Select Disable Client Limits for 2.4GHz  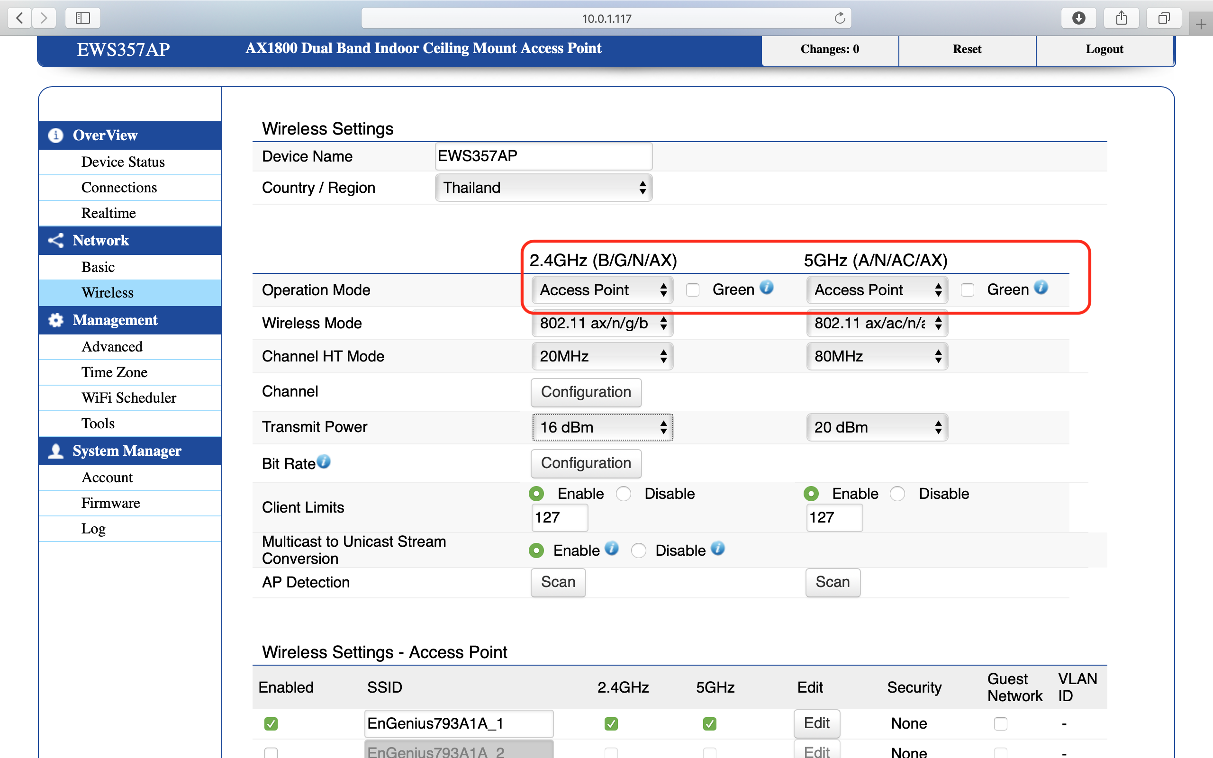[624, 494]
